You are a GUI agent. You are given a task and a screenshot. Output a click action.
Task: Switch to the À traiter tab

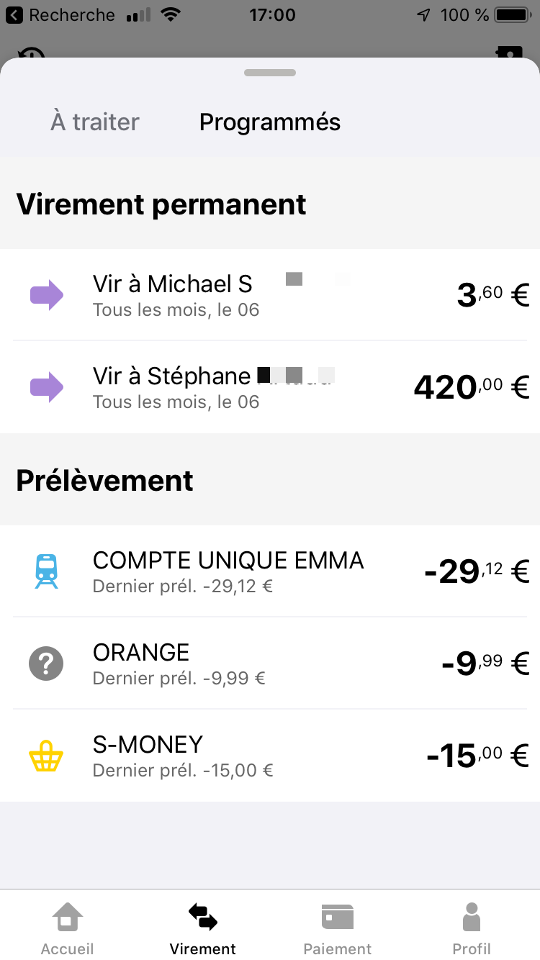(x=94, y=122)
